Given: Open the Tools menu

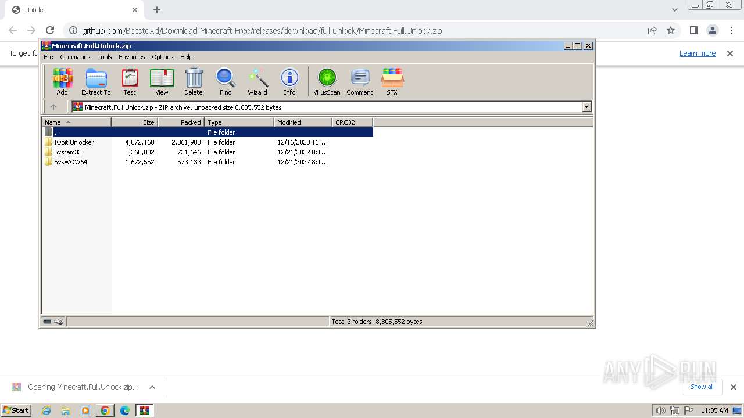Looking at the screenshot, I should pyautogui.click(x=105, y=57).
